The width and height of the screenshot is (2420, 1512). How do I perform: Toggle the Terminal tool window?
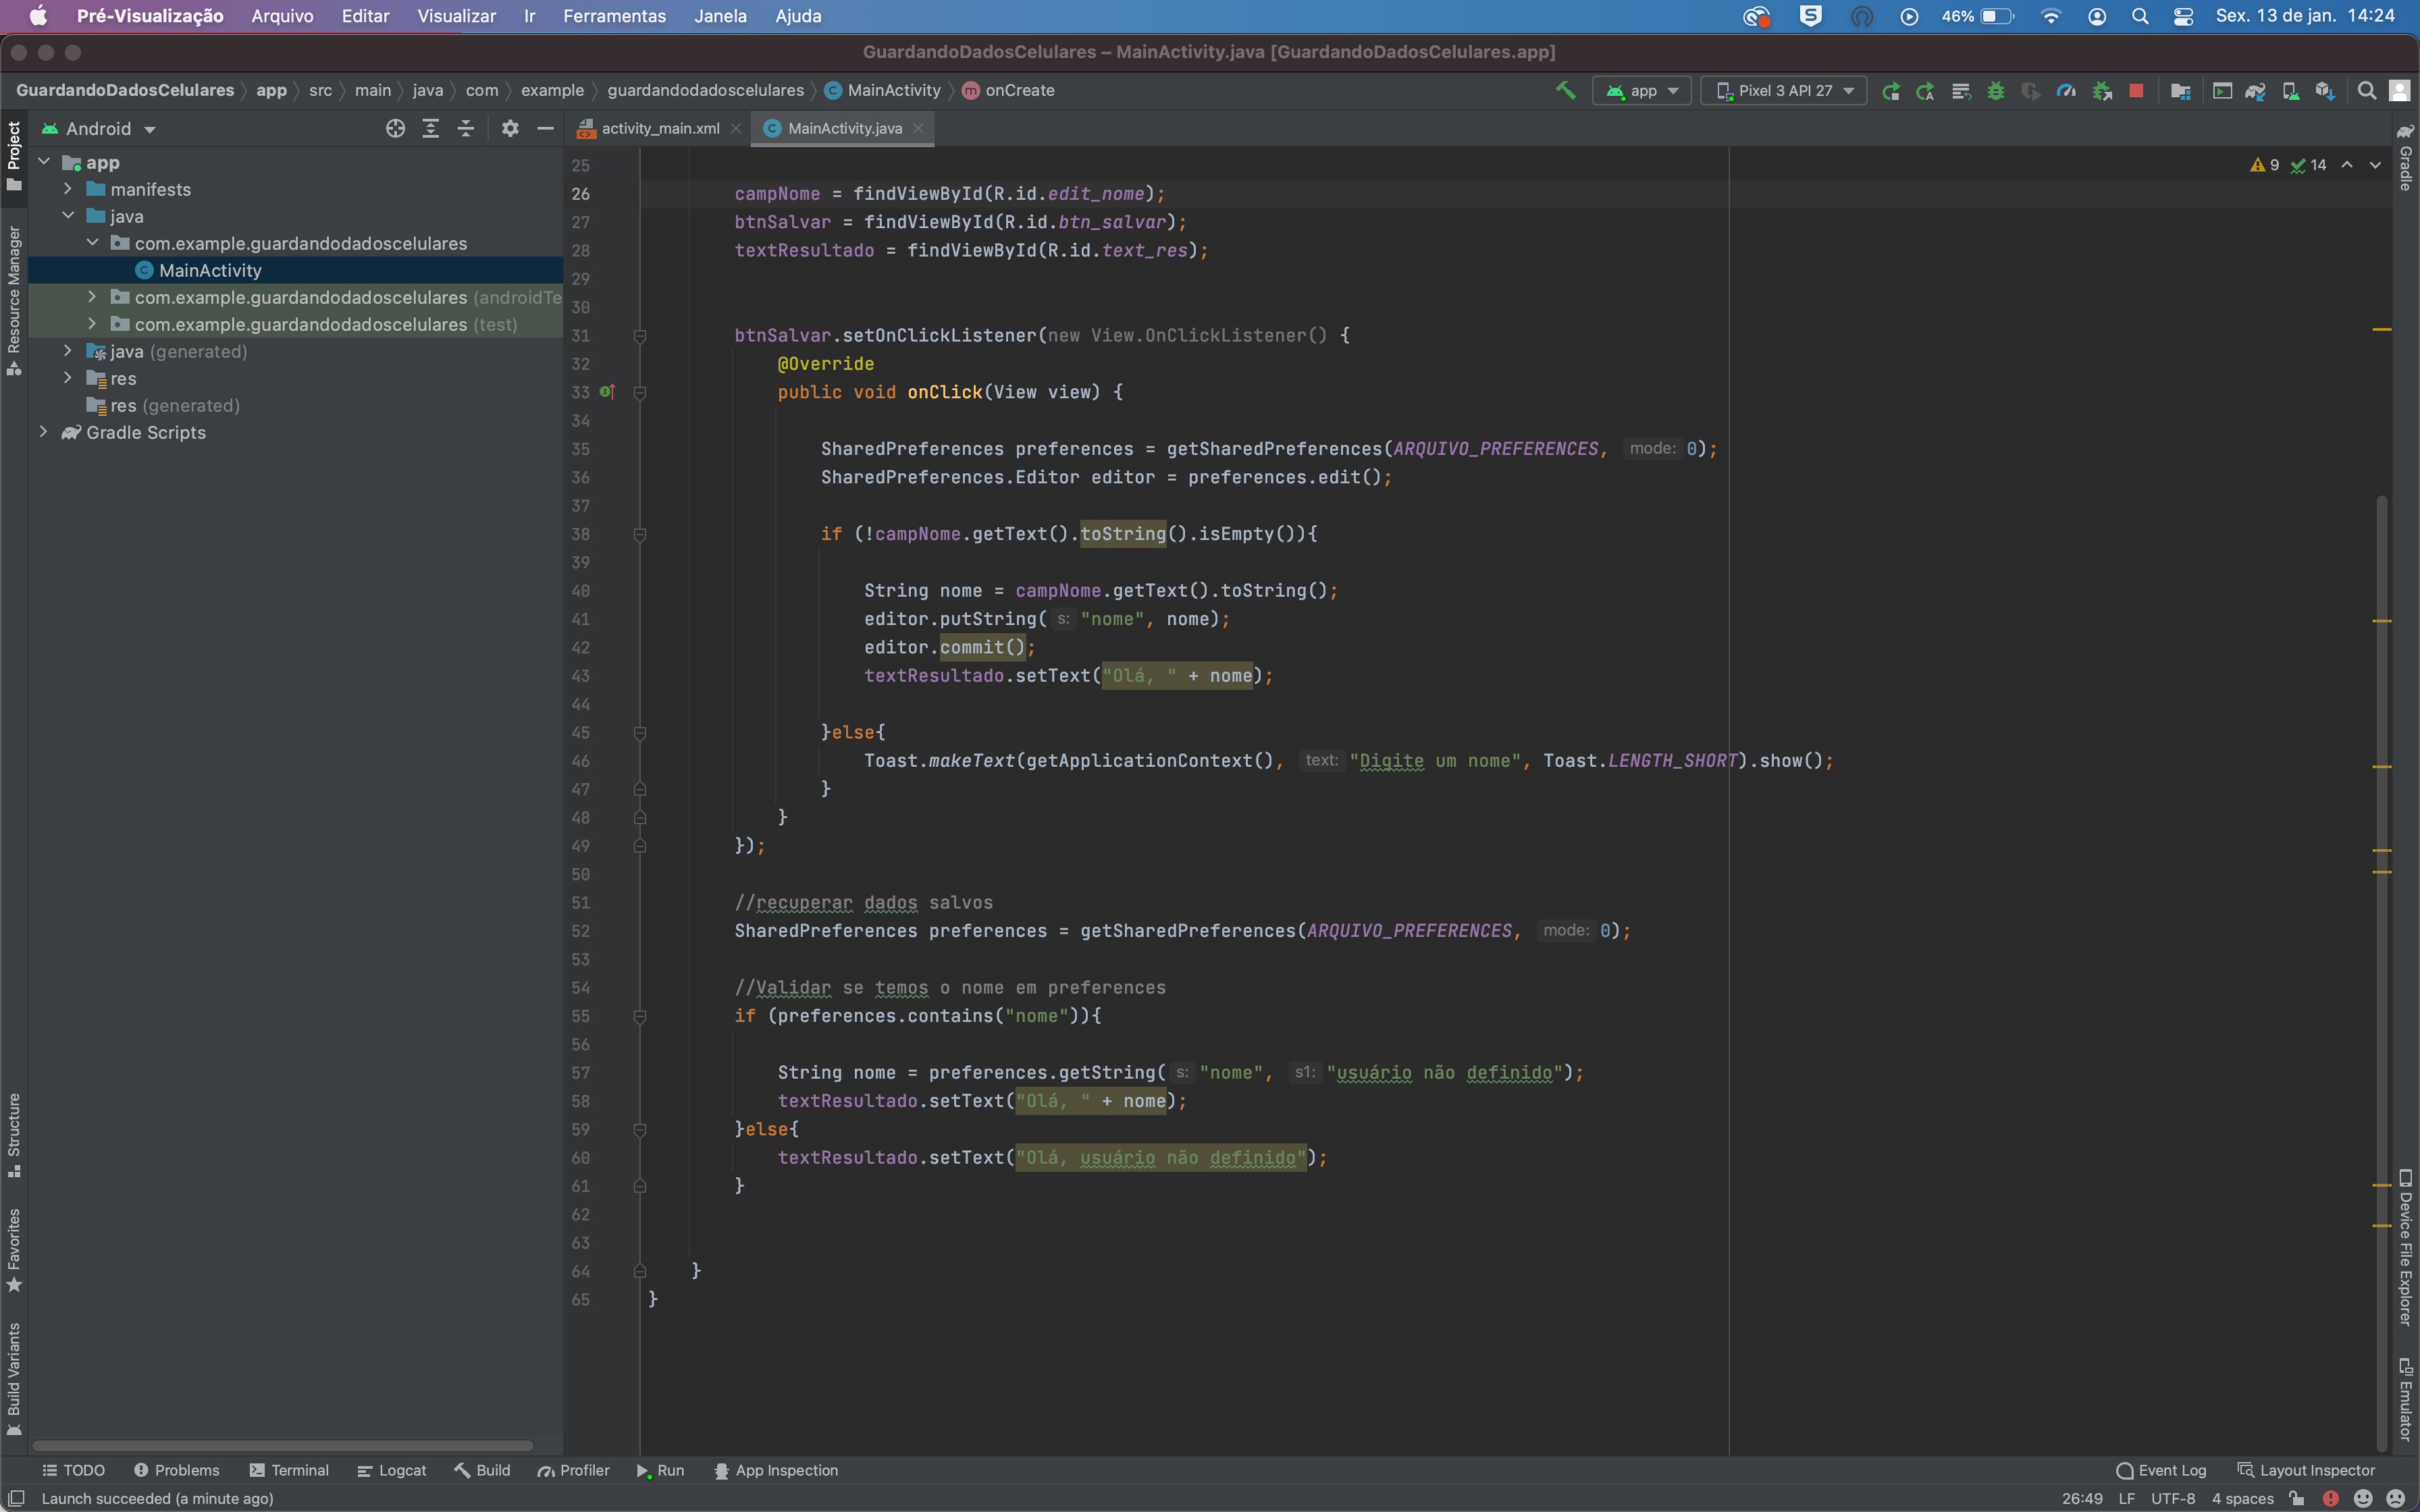coord(289,1470)
